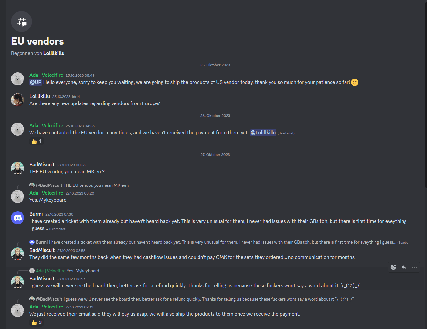
Task: Toggle thumbs-up reaction showing 1
Action: point(37,141)
